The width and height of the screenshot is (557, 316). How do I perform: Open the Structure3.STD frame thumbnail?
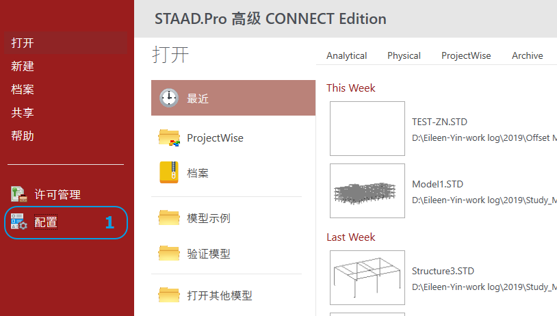click(x=367, y=277)
